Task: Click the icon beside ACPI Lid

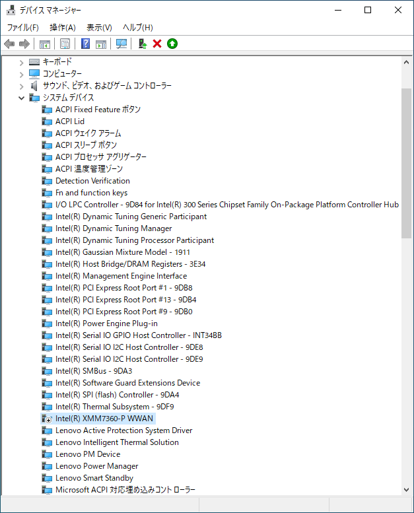Action: 47,121
